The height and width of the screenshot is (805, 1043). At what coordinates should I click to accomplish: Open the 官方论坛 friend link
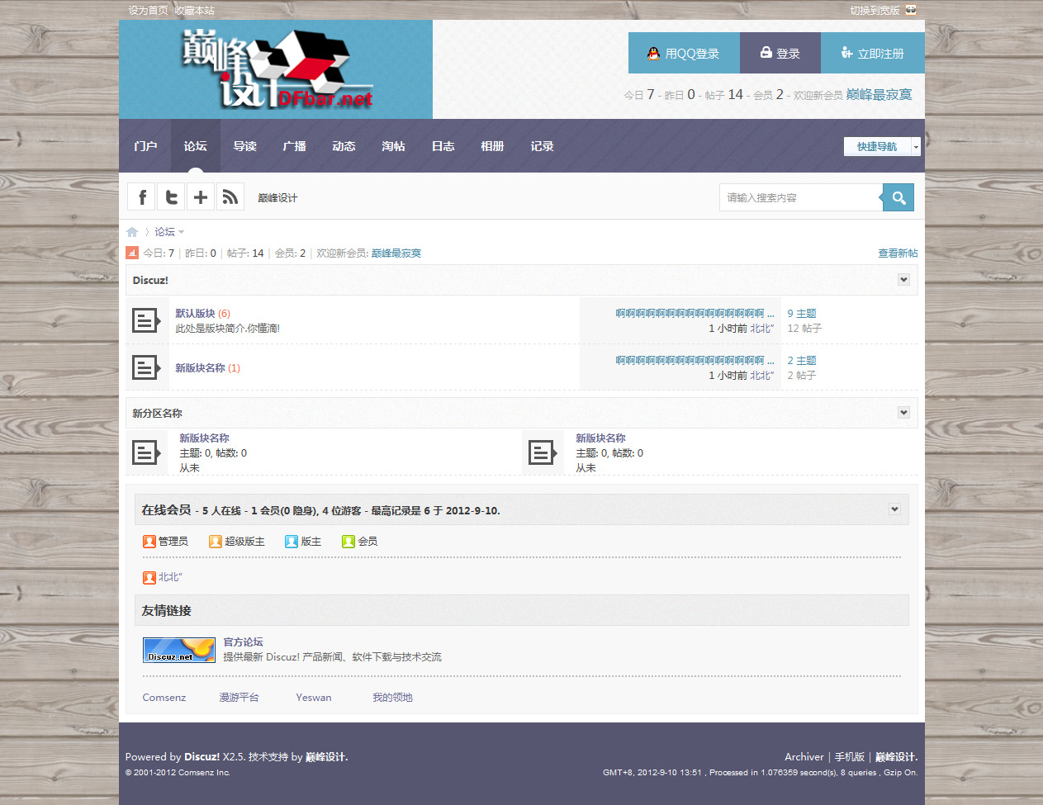pyautogui.click(x=243, y=642)
